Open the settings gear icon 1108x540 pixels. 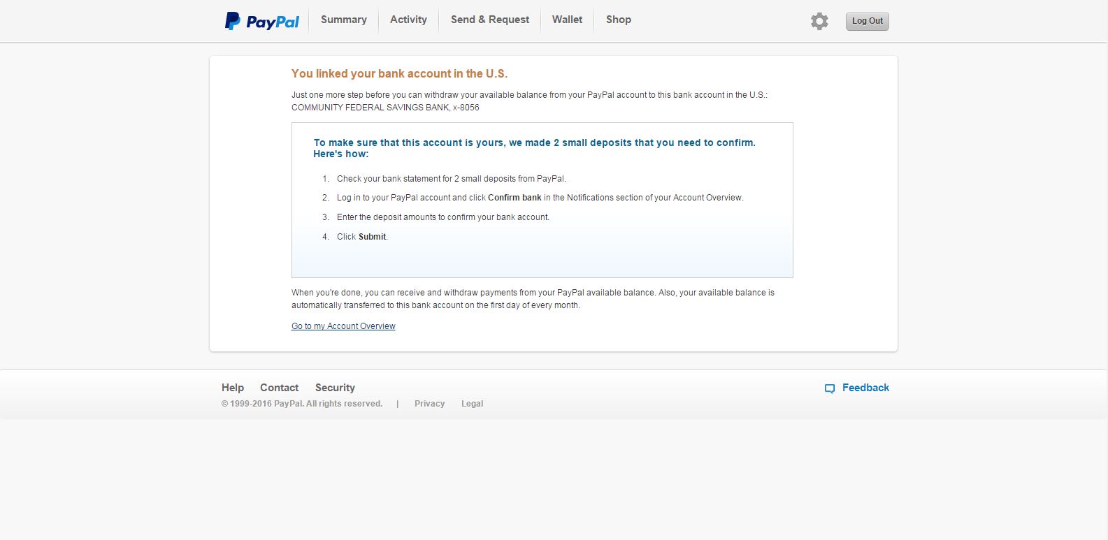pos(819,21)
